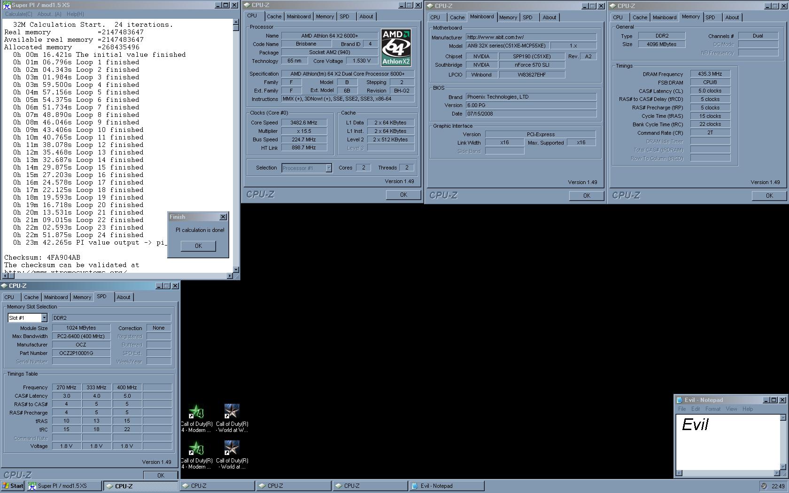Open bottom Call of Duty 4 Modern shortcut
The width and height of the screenshot is (789, 493).
coord(196,455)
